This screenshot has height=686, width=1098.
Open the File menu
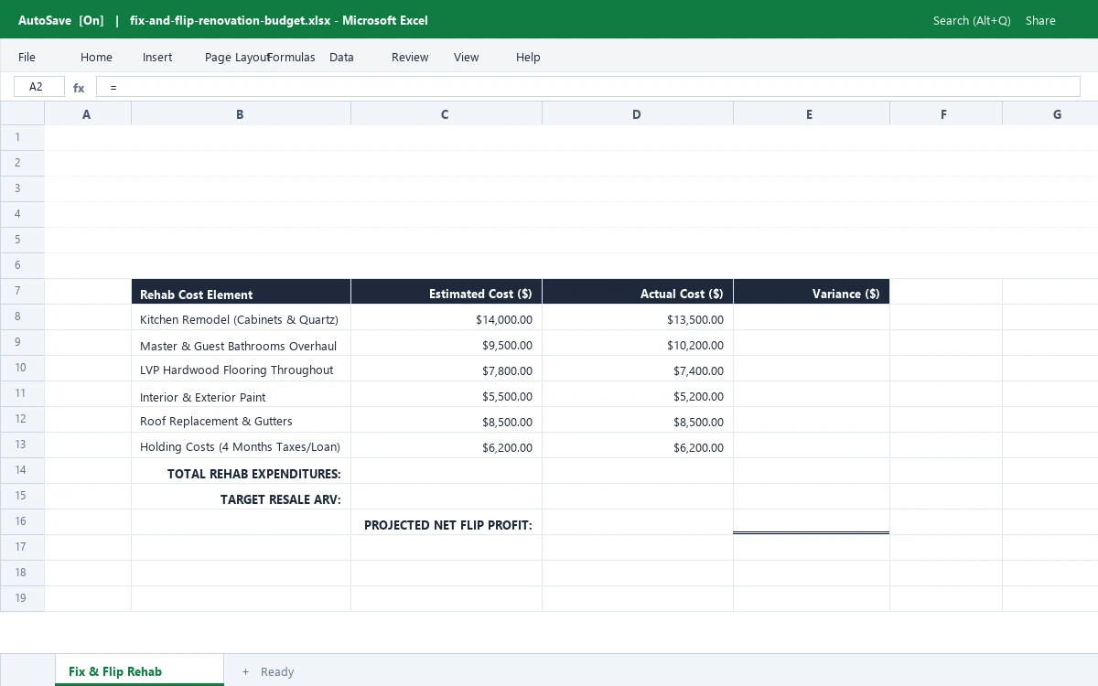(x=27, y=57)
